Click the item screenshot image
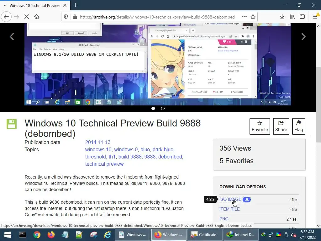The width and height of the screenshot is (321, 241). pos(158,64)
